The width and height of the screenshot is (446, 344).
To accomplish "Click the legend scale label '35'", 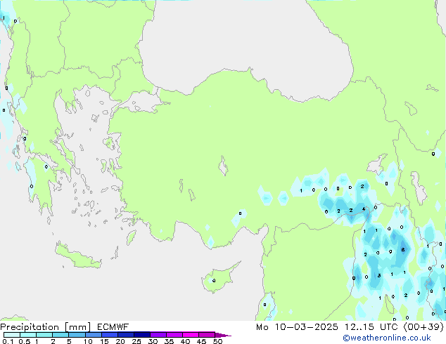I will coord(169,341).
